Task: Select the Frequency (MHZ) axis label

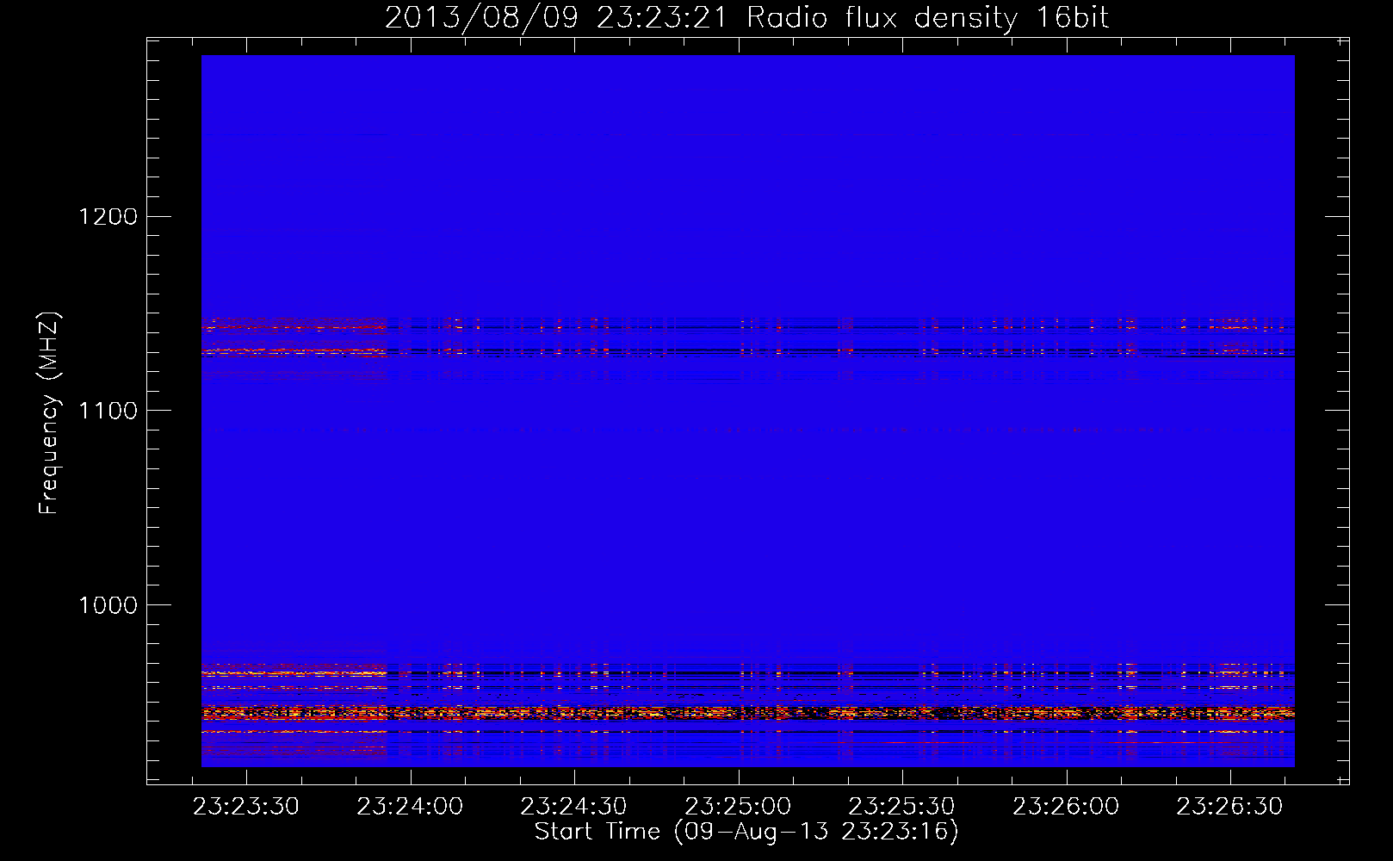Action: coord(49,412)
